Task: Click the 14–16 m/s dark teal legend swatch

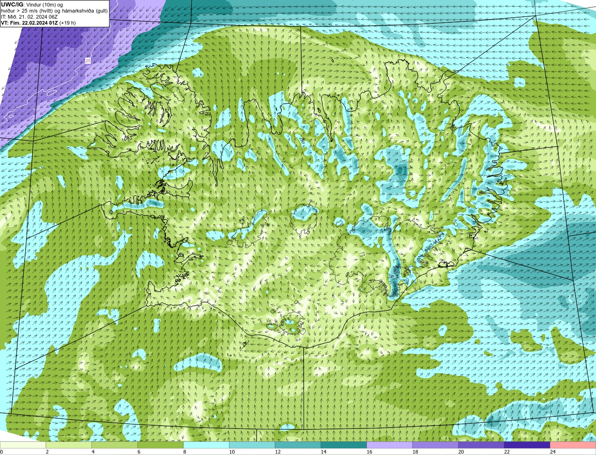Action: point(344,445)
